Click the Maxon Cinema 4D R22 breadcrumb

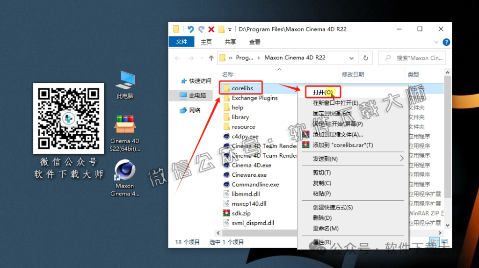[x=295, y=58]
